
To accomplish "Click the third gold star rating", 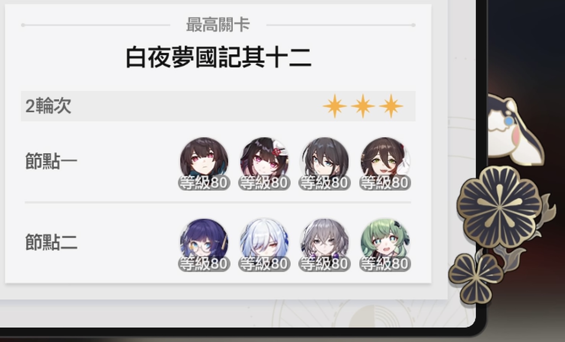I will point(391,106).
